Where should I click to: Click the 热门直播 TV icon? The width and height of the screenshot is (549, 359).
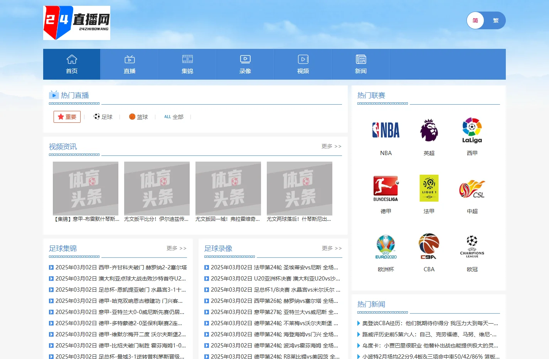[x=54, y=95]
